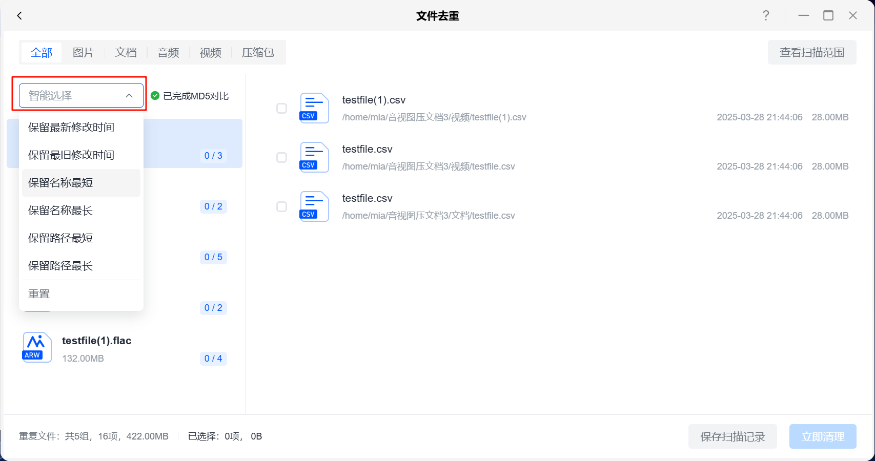Select the 保留路径最短 option
875x461 pixels.
point(60,238)
